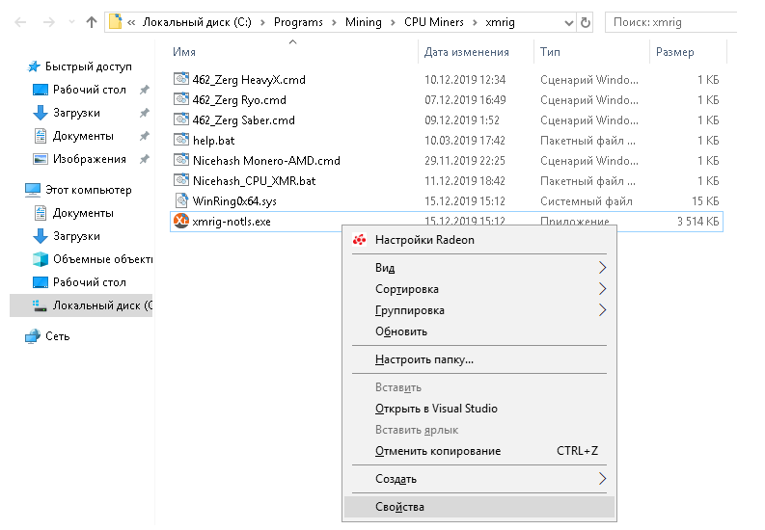Navigate to CPU Miners breadcrumb
The image size is (765, 530).
tap(434, 22)
